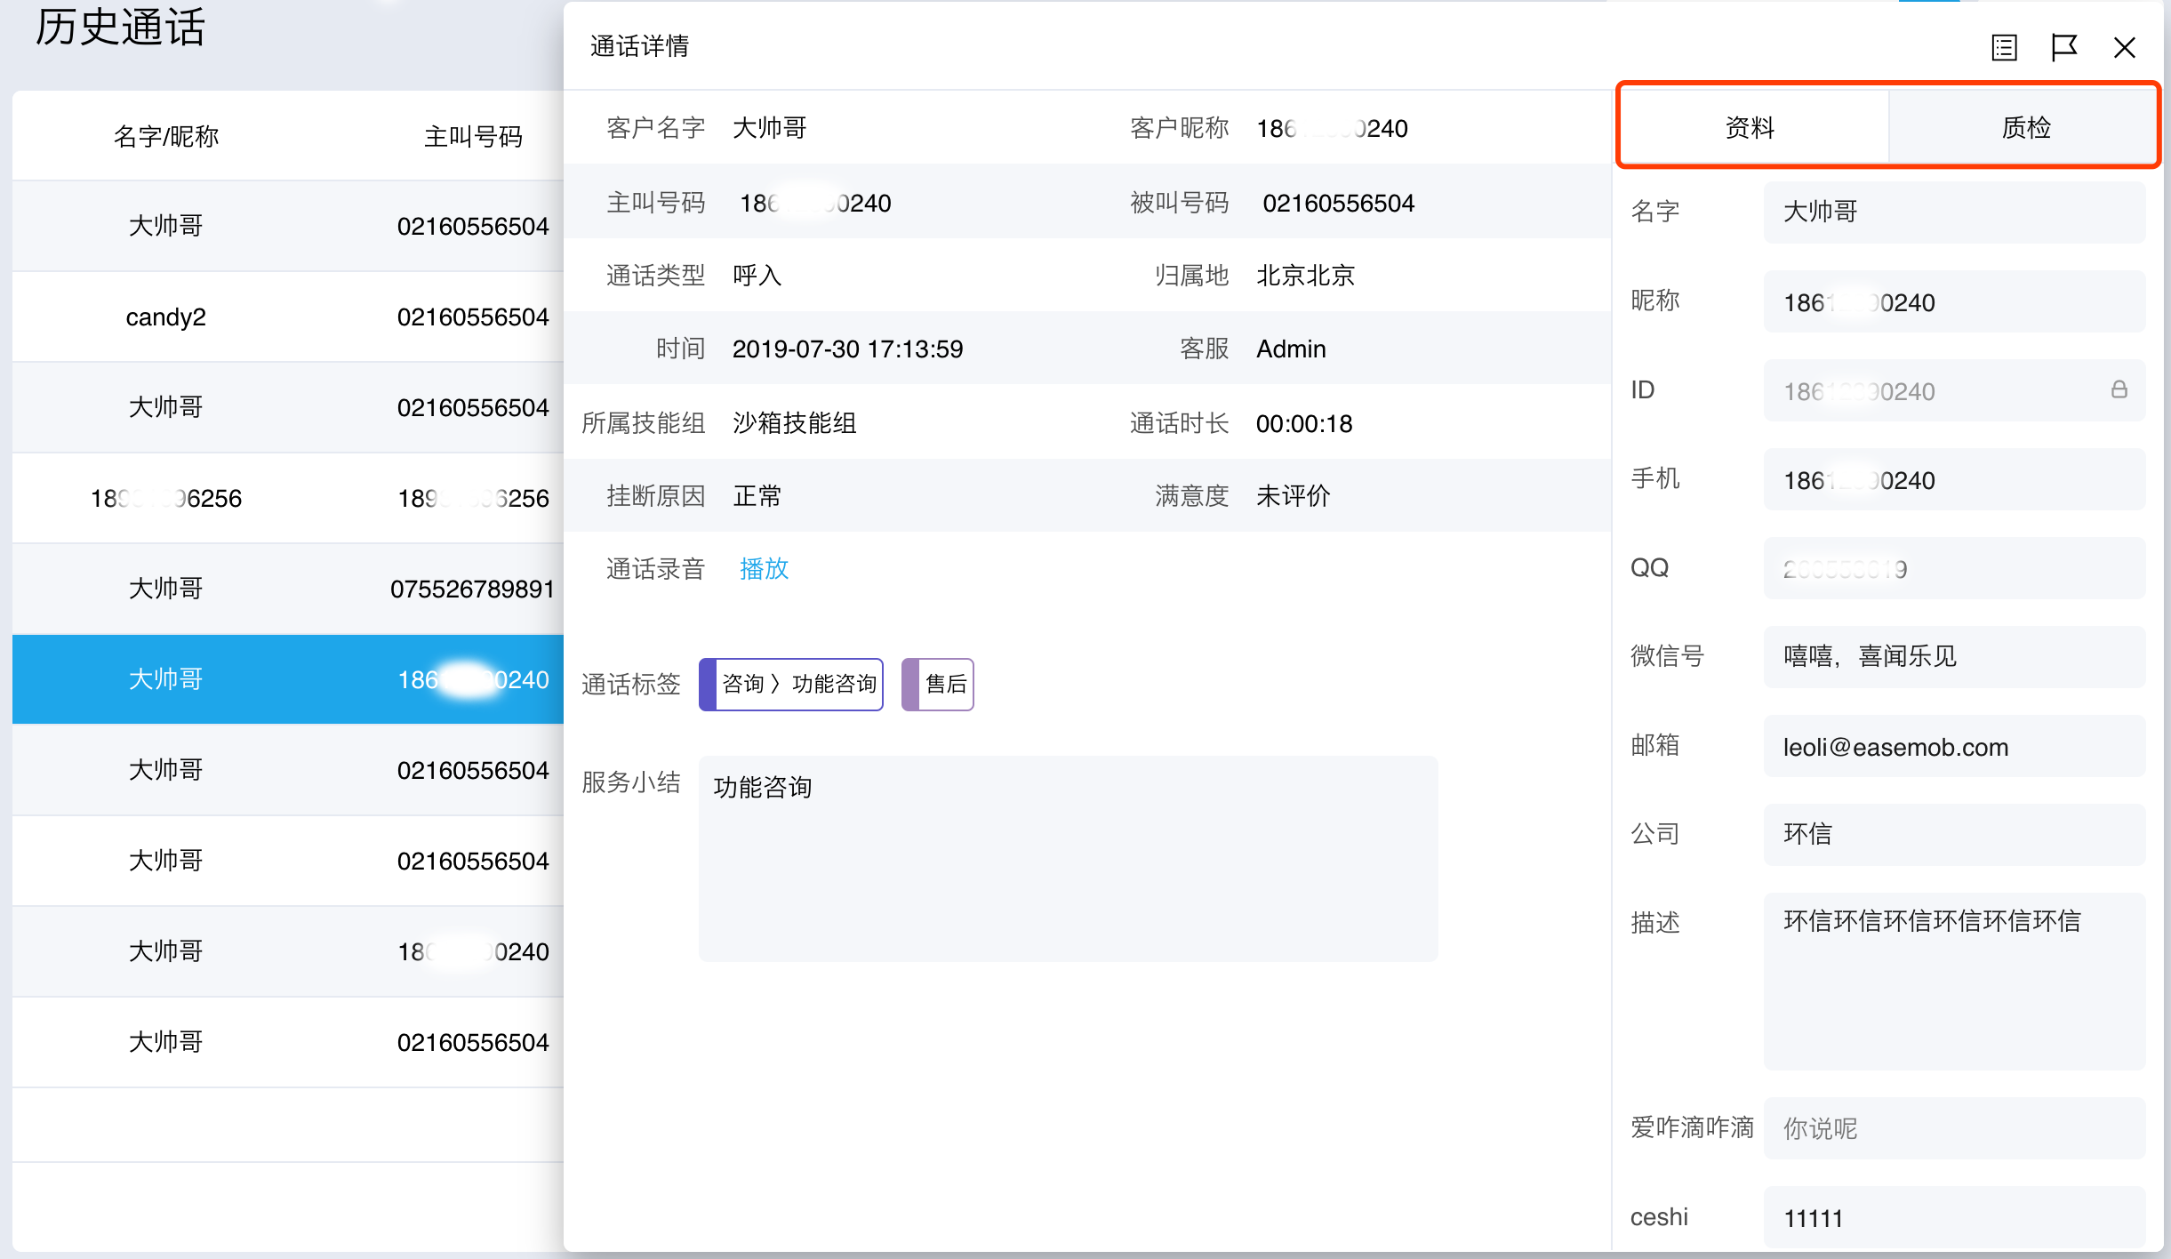Click the 公司 field containing 环信
Viewport: 2171px width, 1259px height.
1953,834
